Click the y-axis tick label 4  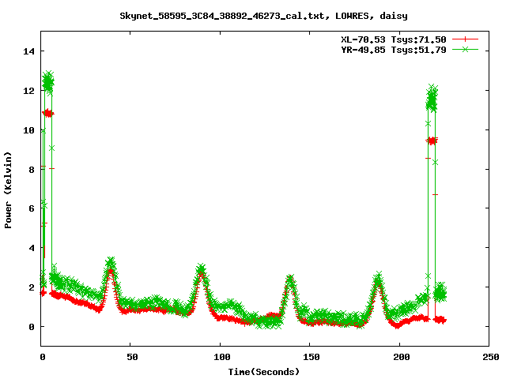click(32, 248)
